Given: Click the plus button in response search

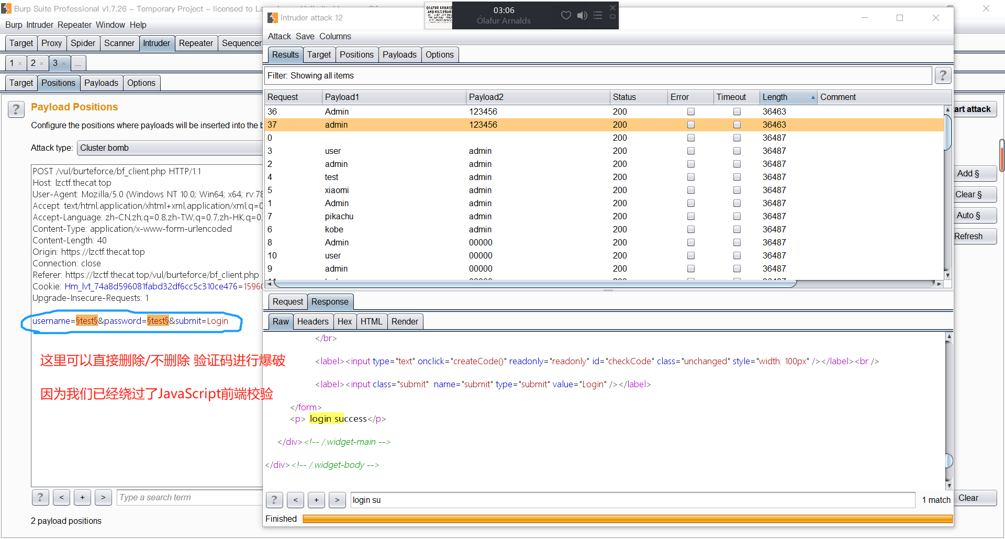Looking at the screenshot, I should (316, 500).
